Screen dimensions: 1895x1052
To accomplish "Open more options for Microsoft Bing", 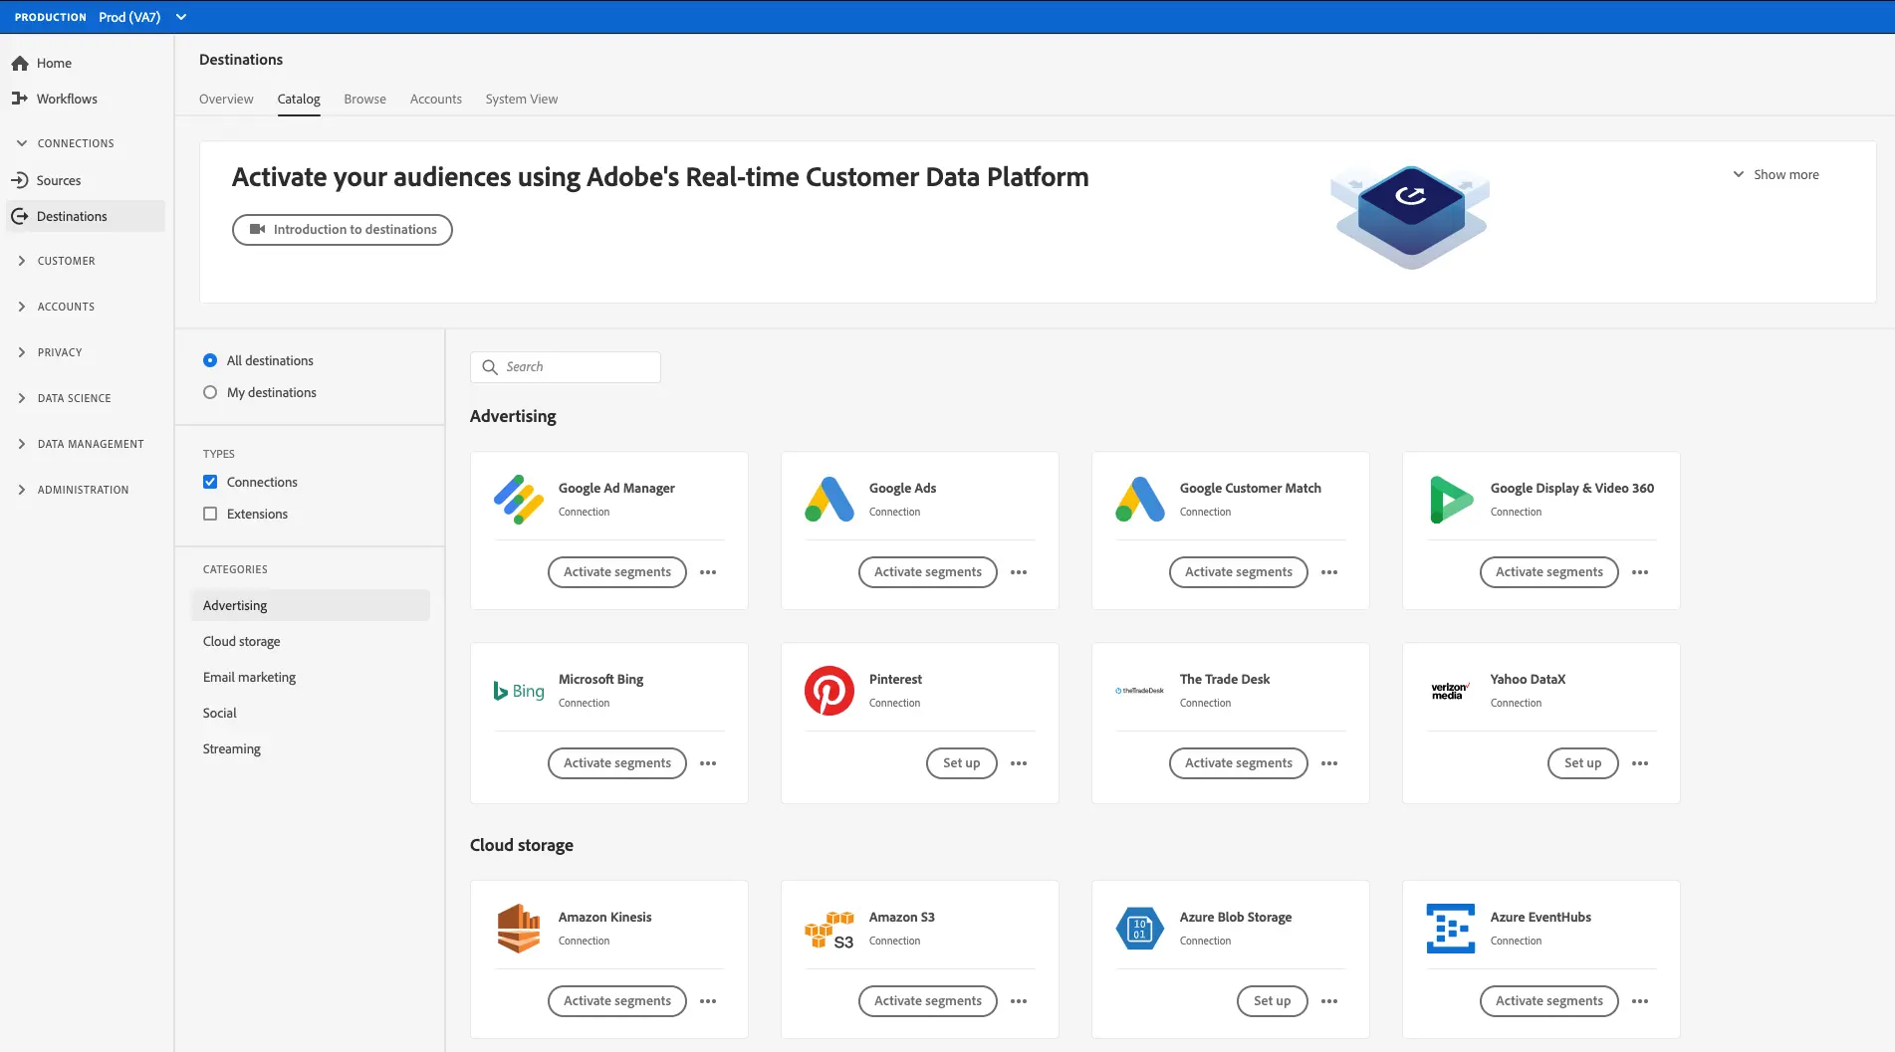I will click(x=708, y=763).
